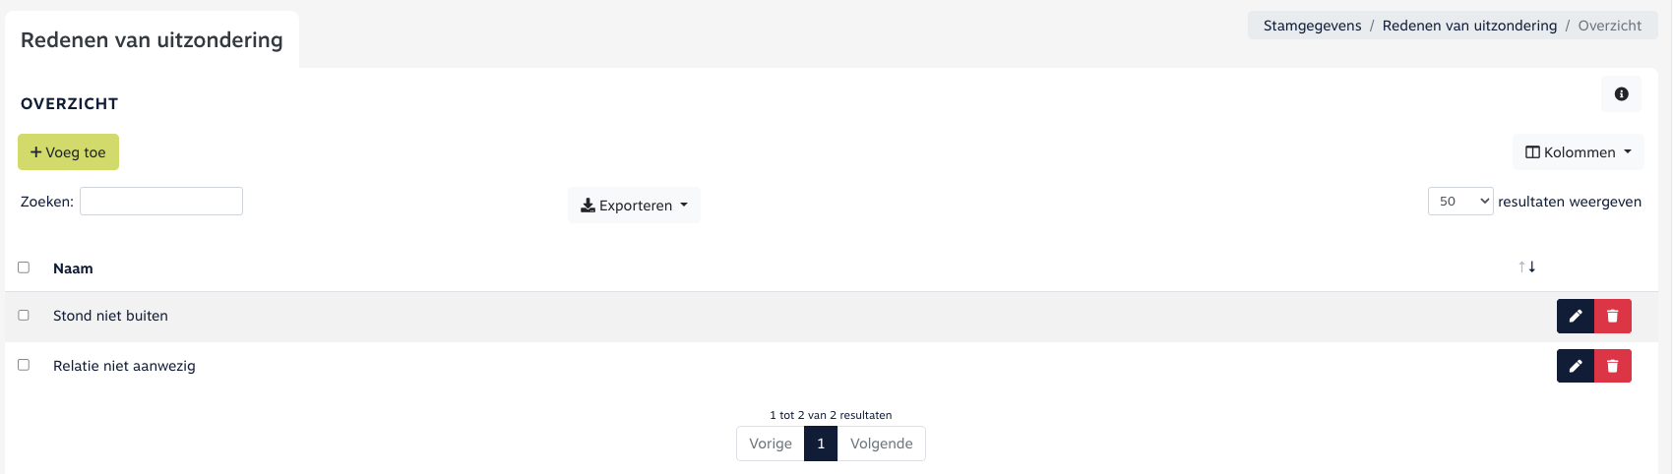Image resolution: width=1673 pixels, height=474 pixels.
Task: Tick the select-all checkbox in the table header
Action: 24,267
